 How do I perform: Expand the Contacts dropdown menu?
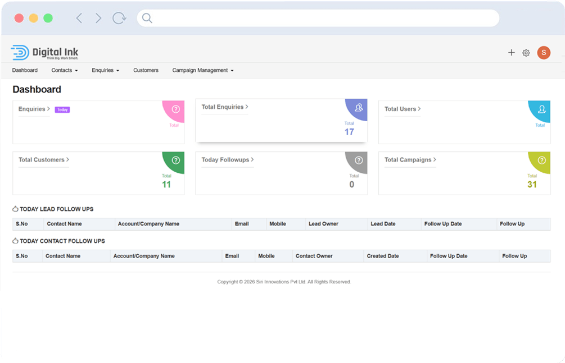[64, 71]
